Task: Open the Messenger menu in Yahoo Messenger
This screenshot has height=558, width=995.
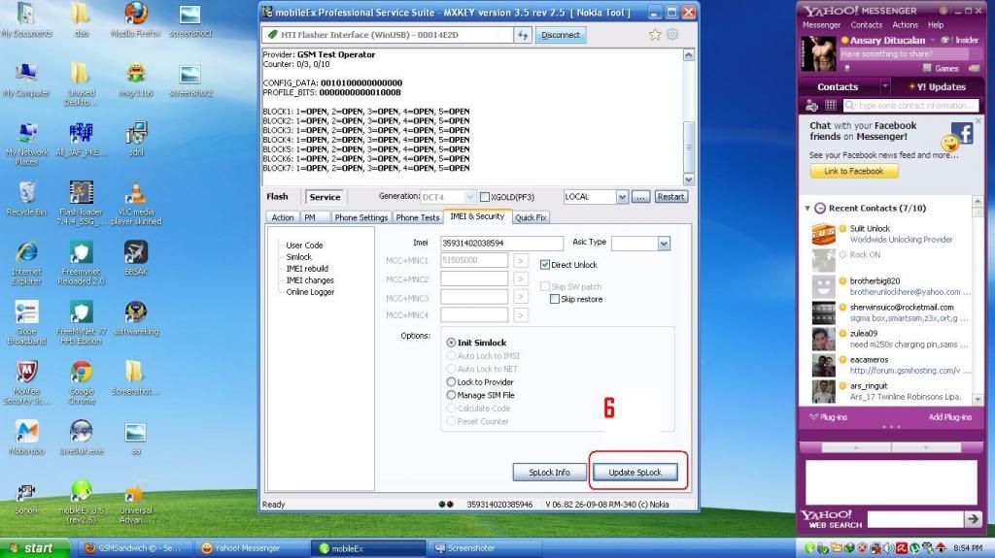Action: 821,24
